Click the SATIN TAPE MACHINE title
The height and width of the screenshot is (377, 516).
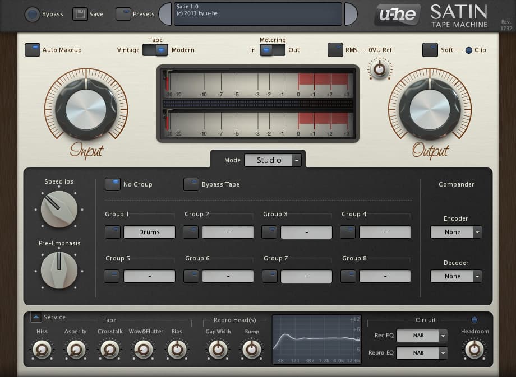click(x=459, y=16)
